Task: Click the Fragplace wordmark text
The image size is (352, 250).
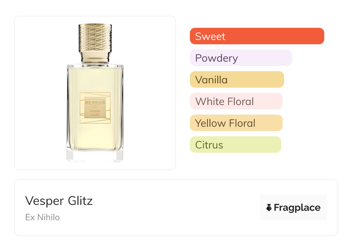Action: (x=297, y=207)
